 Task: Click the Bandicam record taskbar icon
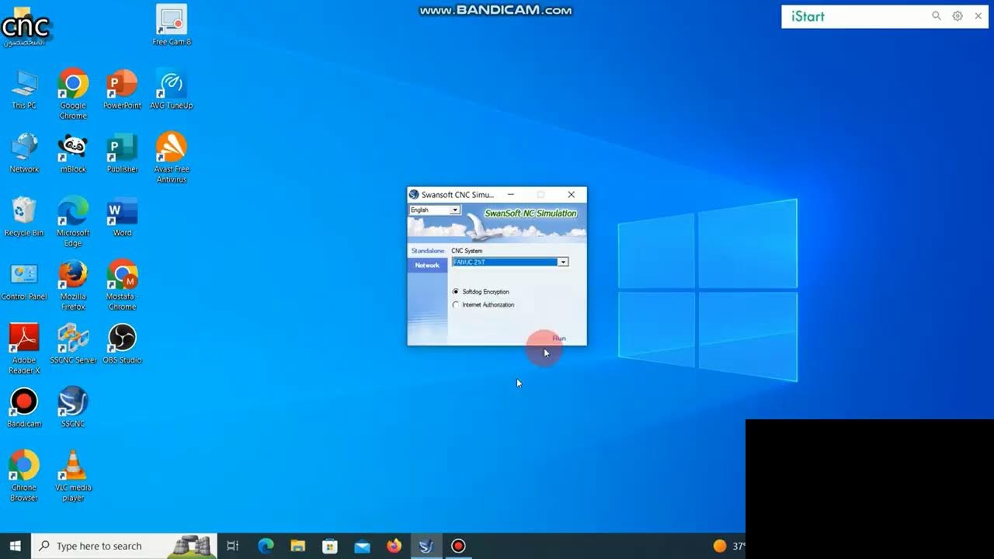(458, 546)
